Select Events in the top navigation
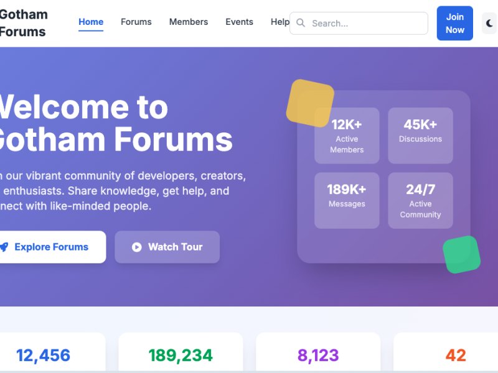 [x=239, y=22]
